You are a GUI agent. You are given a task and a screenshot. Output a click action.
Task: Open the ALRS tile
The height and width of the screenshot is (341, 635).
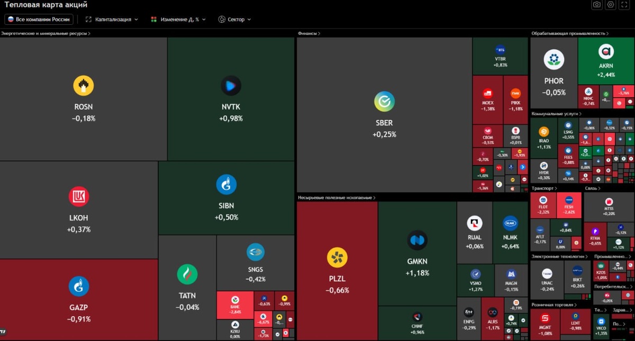pyautogui.click(x=493, y=319)
